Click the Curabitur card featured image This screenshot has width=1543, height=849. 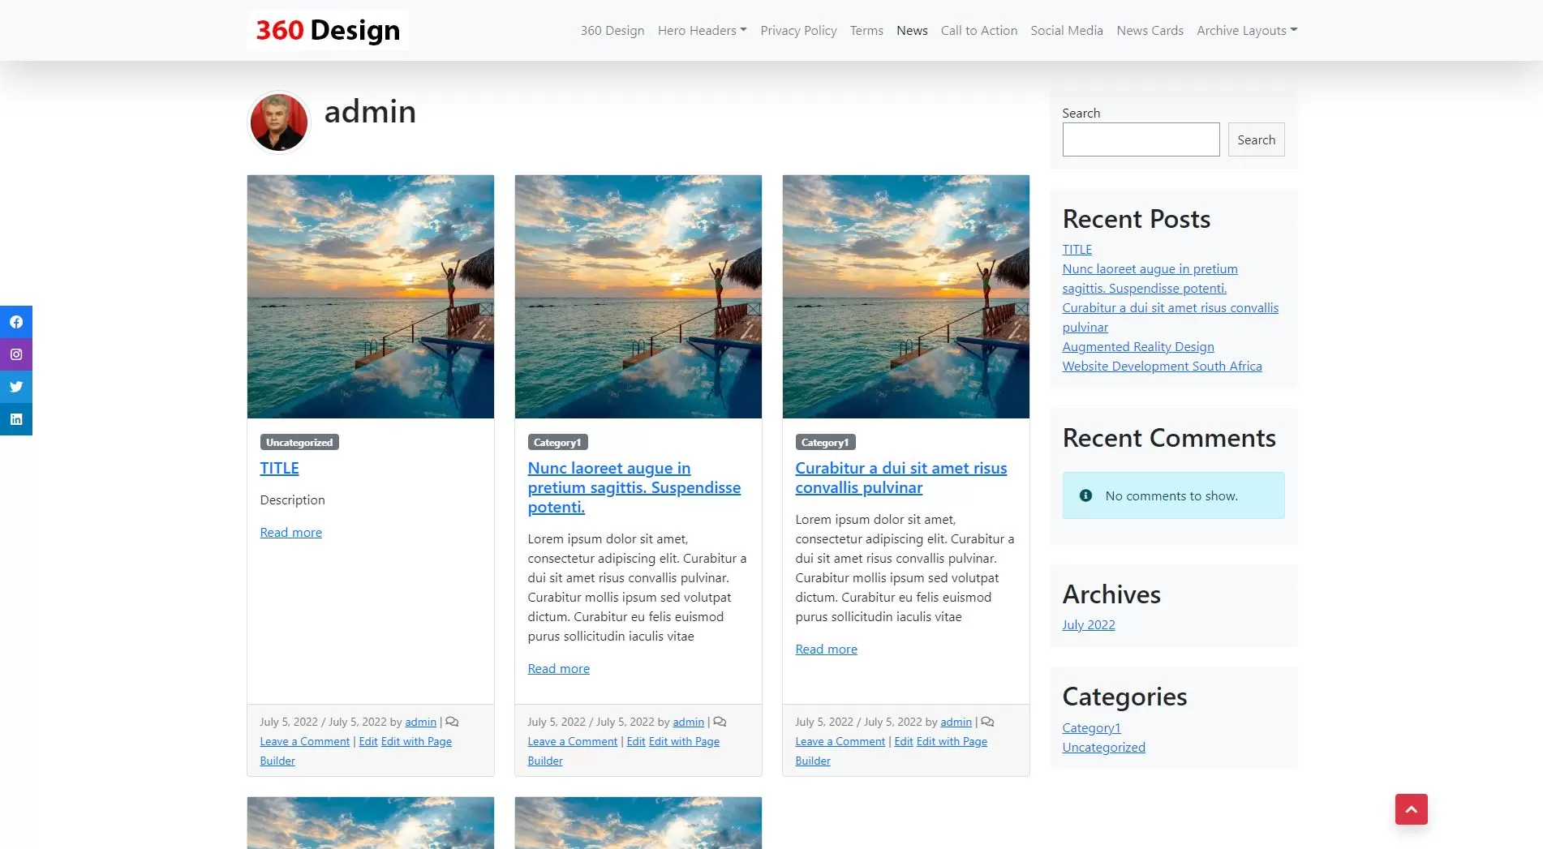click(x=906, y=297)
